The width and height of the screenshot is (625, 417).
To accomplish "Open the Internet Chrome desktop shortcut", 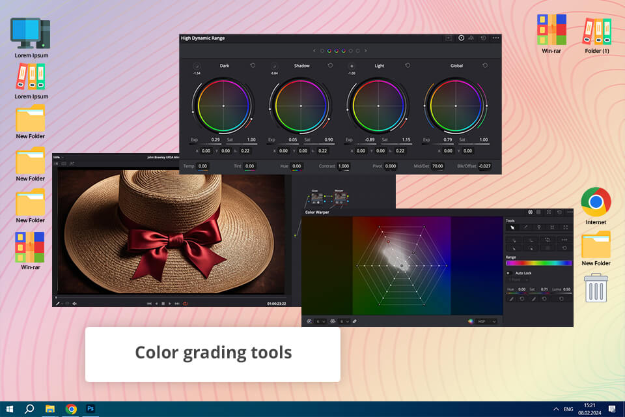I will (596, 206).
